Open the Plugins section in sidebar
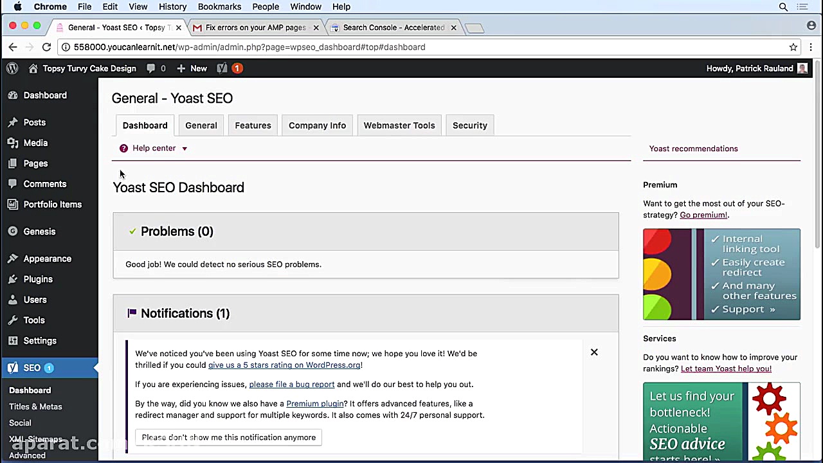 (x=38, y=279)
